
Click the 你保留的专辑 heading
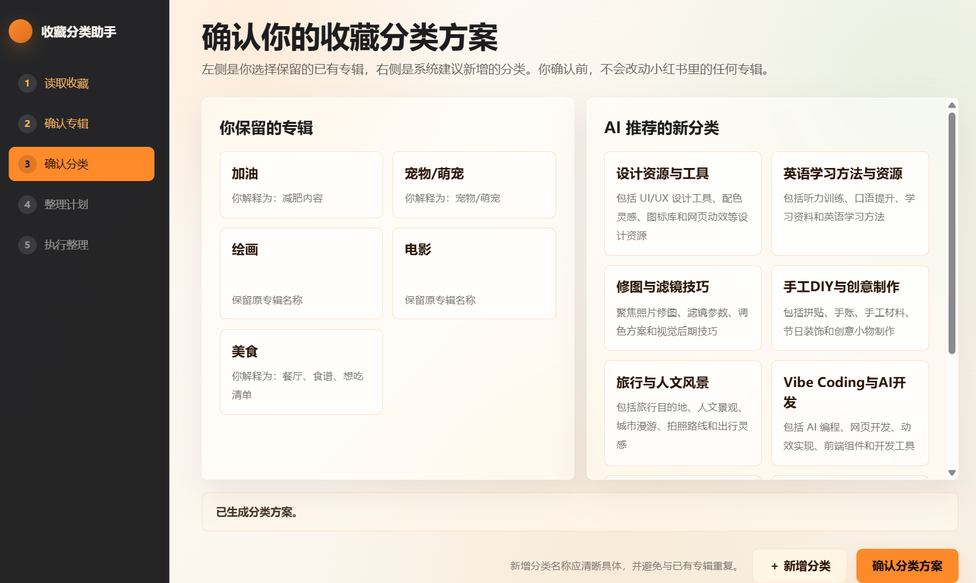point(266,128)
